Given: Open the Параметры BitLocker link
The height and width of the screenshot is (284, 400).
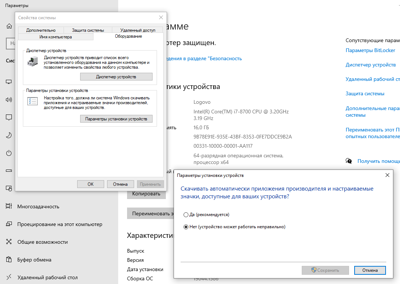Looking at the screenshot, I should click(x=365, y=50).
